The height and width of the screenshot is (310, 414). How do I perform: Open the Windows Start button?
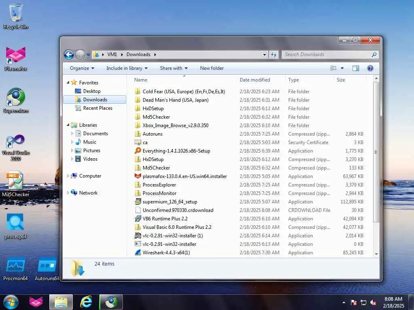tap(11, 302)
